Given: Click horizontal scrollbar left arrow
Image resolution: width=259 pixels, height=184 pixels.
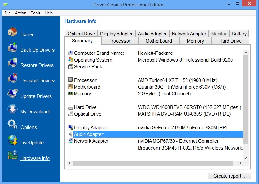Looking at the screenshot, I should tap(70, 163).
